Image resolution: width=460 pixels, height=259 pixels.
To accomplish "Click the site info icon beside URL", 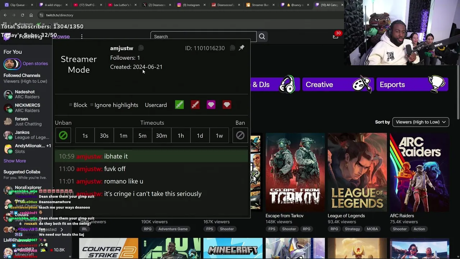I will point(41,15).
